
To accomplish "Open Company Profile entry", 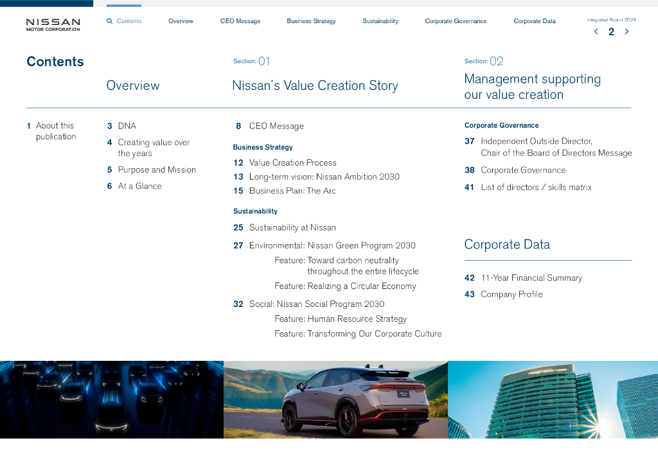I will (x=503, y=294).
